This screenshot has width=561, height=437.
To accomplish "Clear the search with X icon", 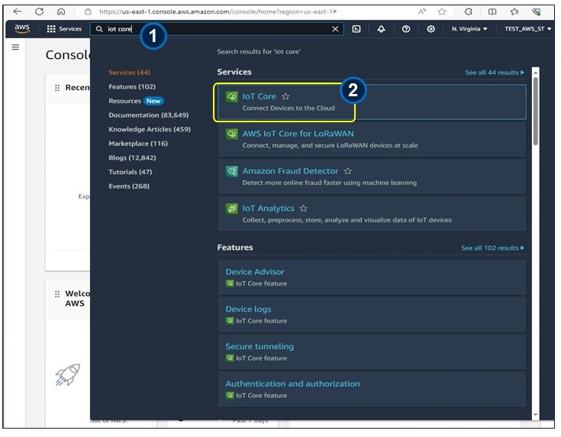I will 335,29.
